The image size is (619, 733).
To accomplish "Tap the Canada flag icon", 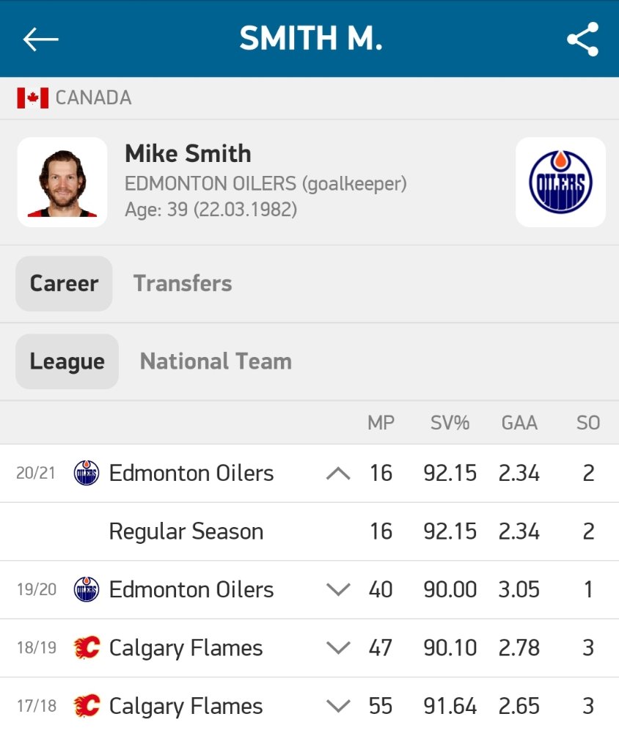I will (33, 98).
